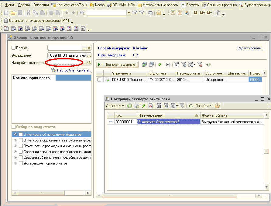
Task: Open the Редактировать... link
Action: 250,48
